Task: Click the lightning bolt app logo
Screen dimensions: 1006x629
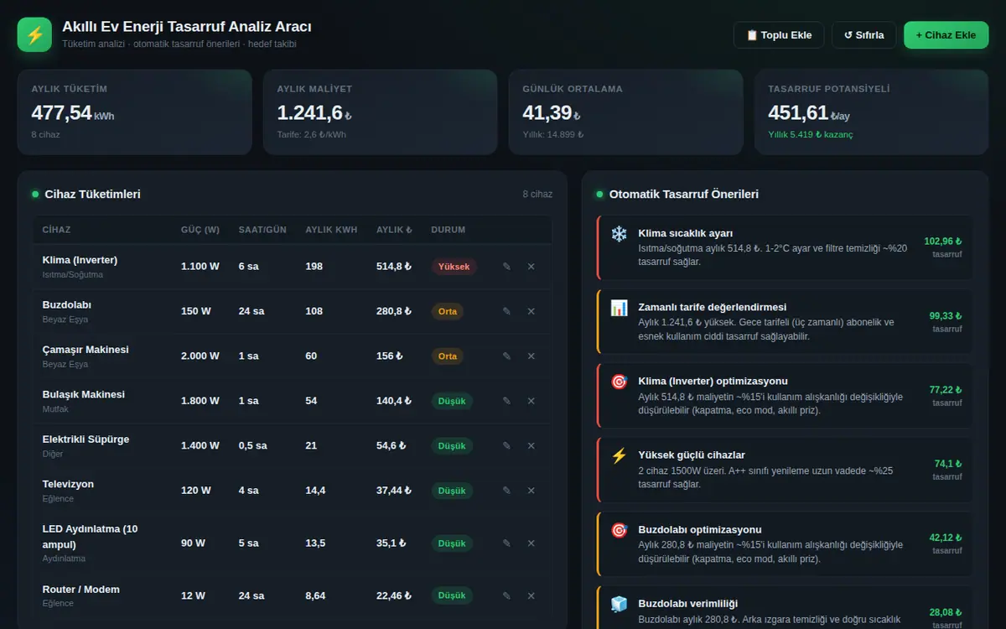Action: (34, 35)
